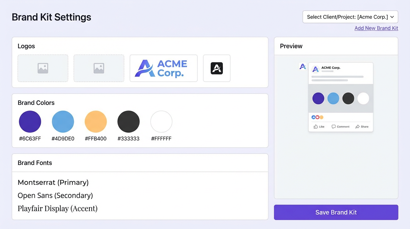
Task: Click the second empty logo placeholder
Action: (99, 68)
